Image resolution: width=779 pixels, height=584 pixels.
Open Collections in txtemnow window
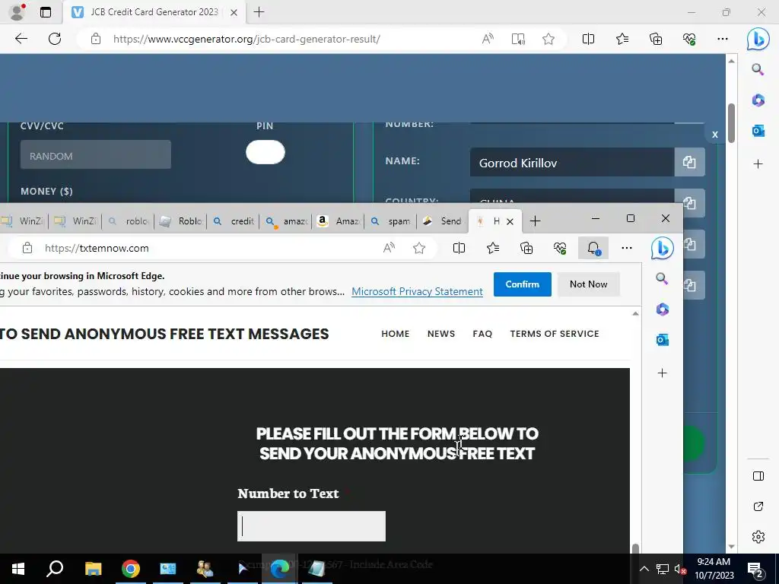pyautogui.click(x=526, y=248)
